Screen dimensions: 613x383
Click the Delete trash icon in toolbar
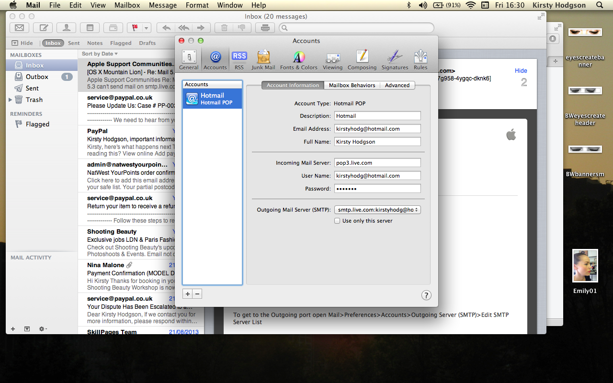pos(224,28)
